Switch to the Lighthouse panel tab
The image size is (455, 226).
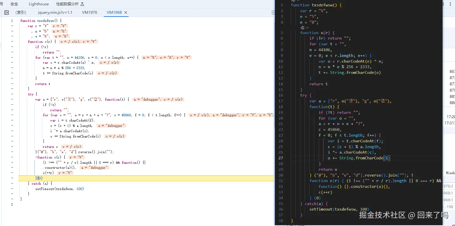coord(39,4)
